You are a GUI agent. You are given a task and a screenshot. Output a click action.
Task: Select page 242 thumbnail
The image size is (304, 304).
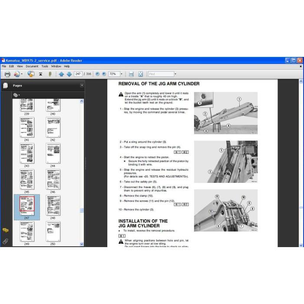(53, 127)
